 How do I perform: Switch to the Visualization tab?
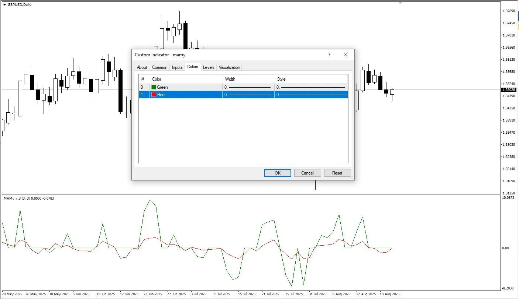point(229,67)
